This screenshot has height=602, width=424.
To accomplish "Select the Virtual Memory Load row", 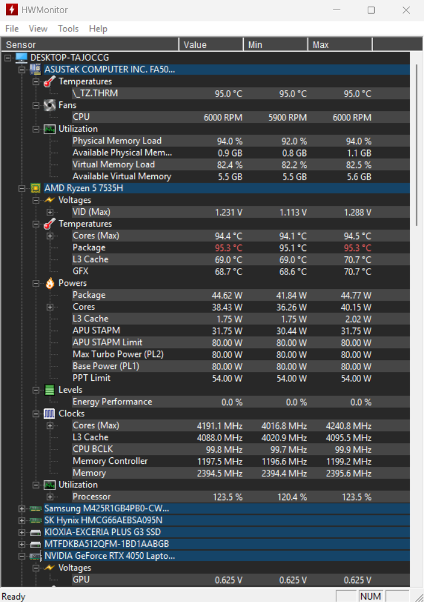I will click(241, 165).
